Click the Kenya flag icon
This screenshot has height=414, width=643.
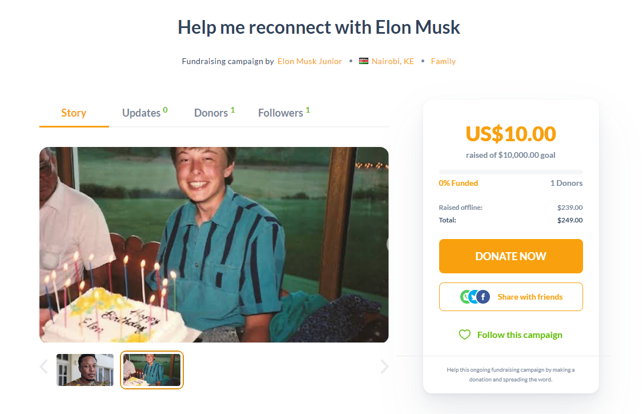point(363,61)
